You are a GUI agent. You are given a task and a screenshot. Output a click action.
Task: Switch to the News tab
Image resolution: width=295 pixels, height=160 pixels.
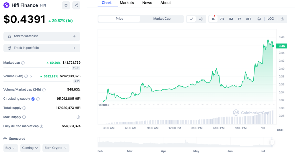click(147, 3)
